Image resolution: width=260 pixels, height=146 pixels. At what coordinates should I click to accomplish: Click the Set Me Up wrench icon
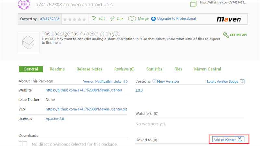(226, 35)
